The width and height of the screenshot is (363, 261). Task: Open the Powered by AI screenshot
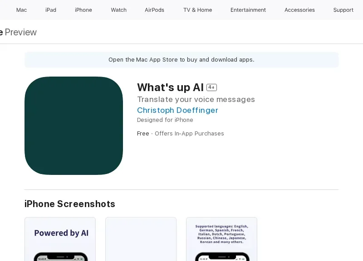tap(60, 239)
